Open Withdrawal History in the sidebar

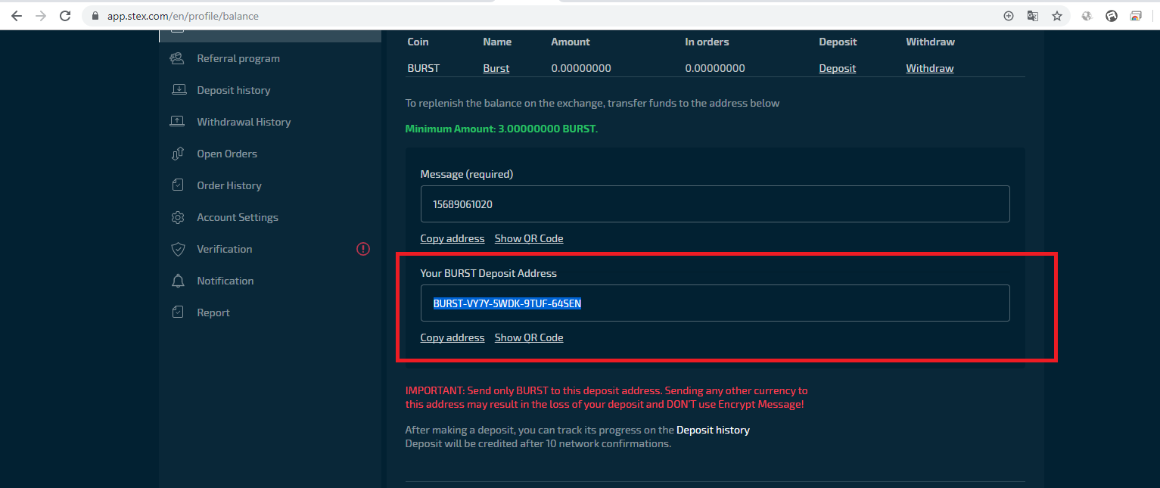[244, 122]
